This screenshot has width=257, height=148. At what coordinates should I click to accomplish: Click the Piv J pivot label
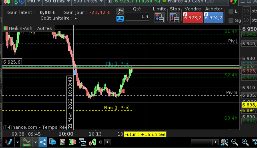coord(233,41)
